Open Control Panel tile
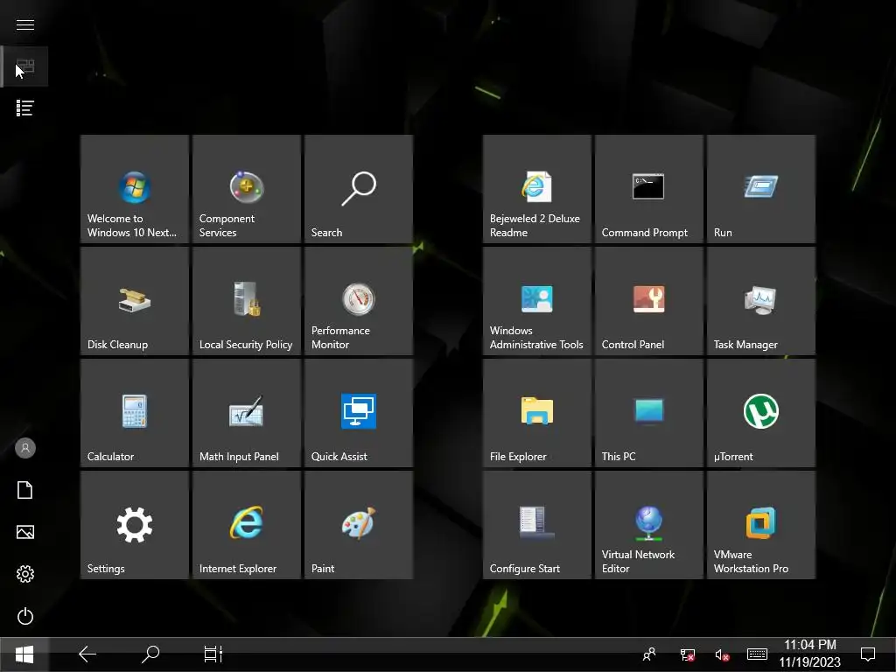896x672 pixels. coord(648,301)
